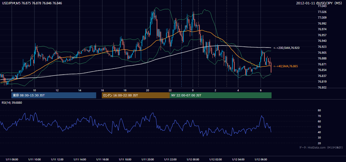Click price axis value 76.940
This screenshot has height=162, width=346.
(x=322, y=41)
